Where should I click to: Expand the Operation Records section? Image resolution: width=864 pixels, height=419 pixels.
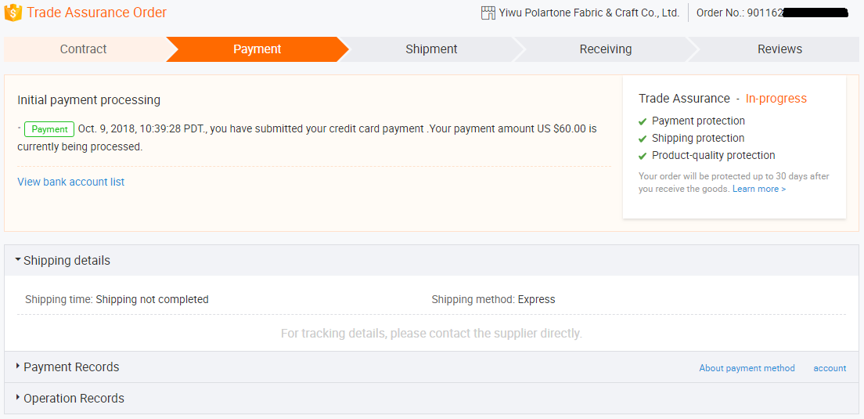coord(18,398)
